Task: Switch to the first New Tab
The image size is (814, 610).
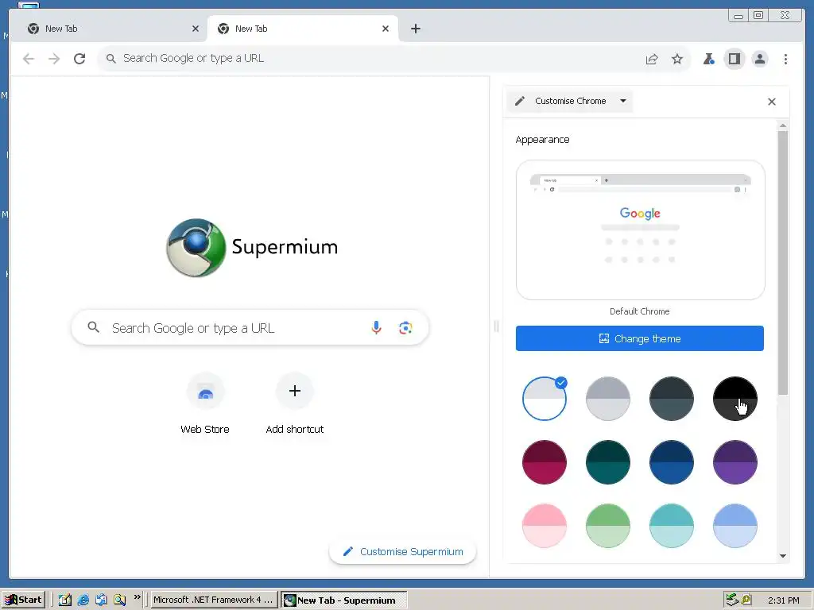Action: (x=109, y=29)
